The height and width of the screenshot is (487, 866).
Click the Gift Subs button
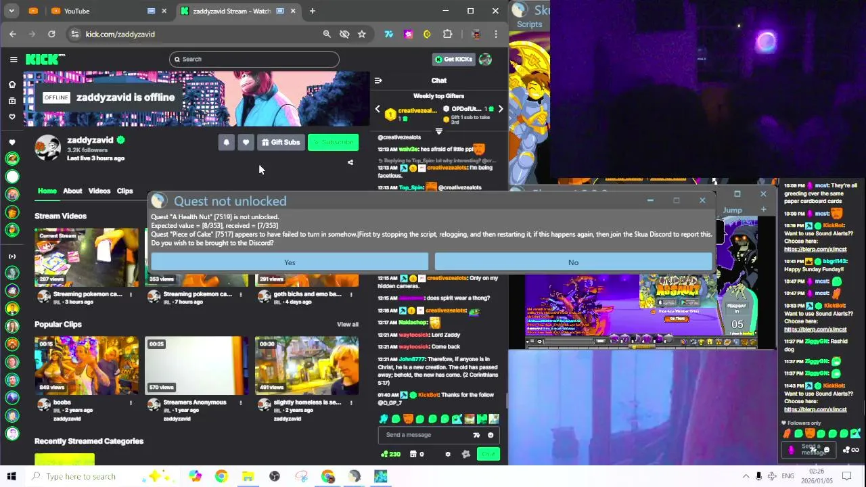280,142
